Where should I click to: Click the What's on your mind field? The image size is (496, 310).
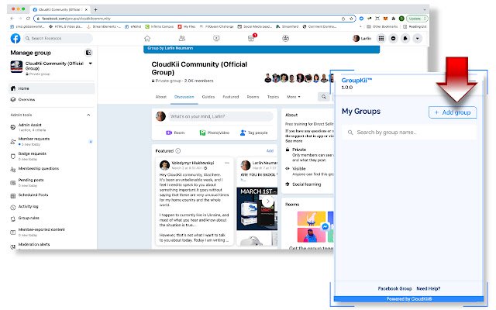220,116
